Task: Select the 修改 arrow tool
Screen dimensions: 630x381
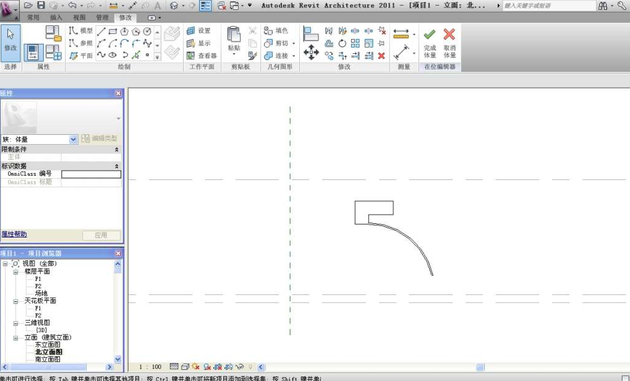Action: 11,39
